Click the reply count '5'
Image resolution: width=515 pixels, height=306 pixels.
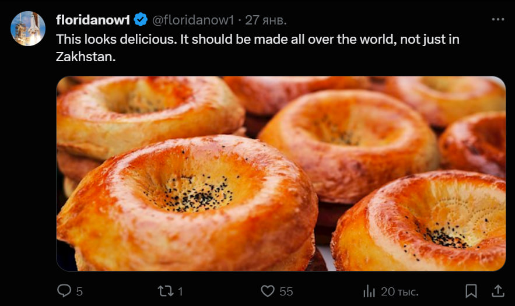point(79,291)
